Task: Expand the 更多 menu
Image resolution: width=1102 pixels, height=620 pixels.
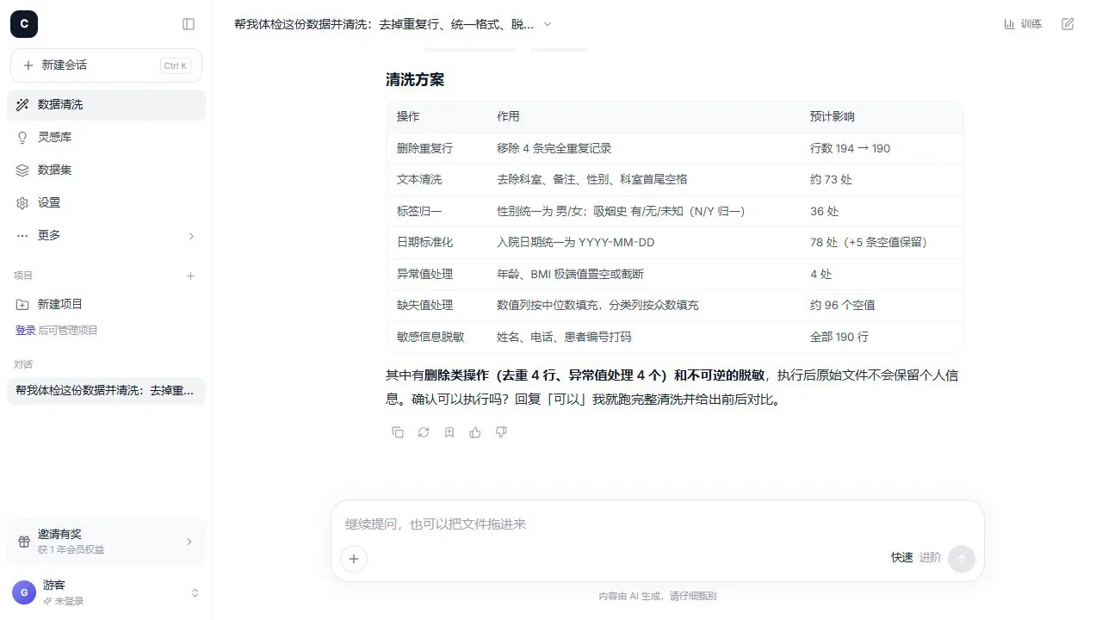Action: (x=107, y=236)
